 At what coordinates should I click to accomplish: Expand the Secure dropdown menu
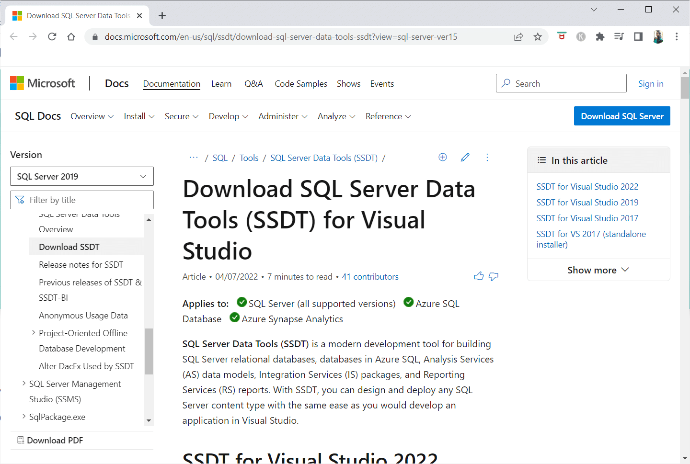coord(182,116)
